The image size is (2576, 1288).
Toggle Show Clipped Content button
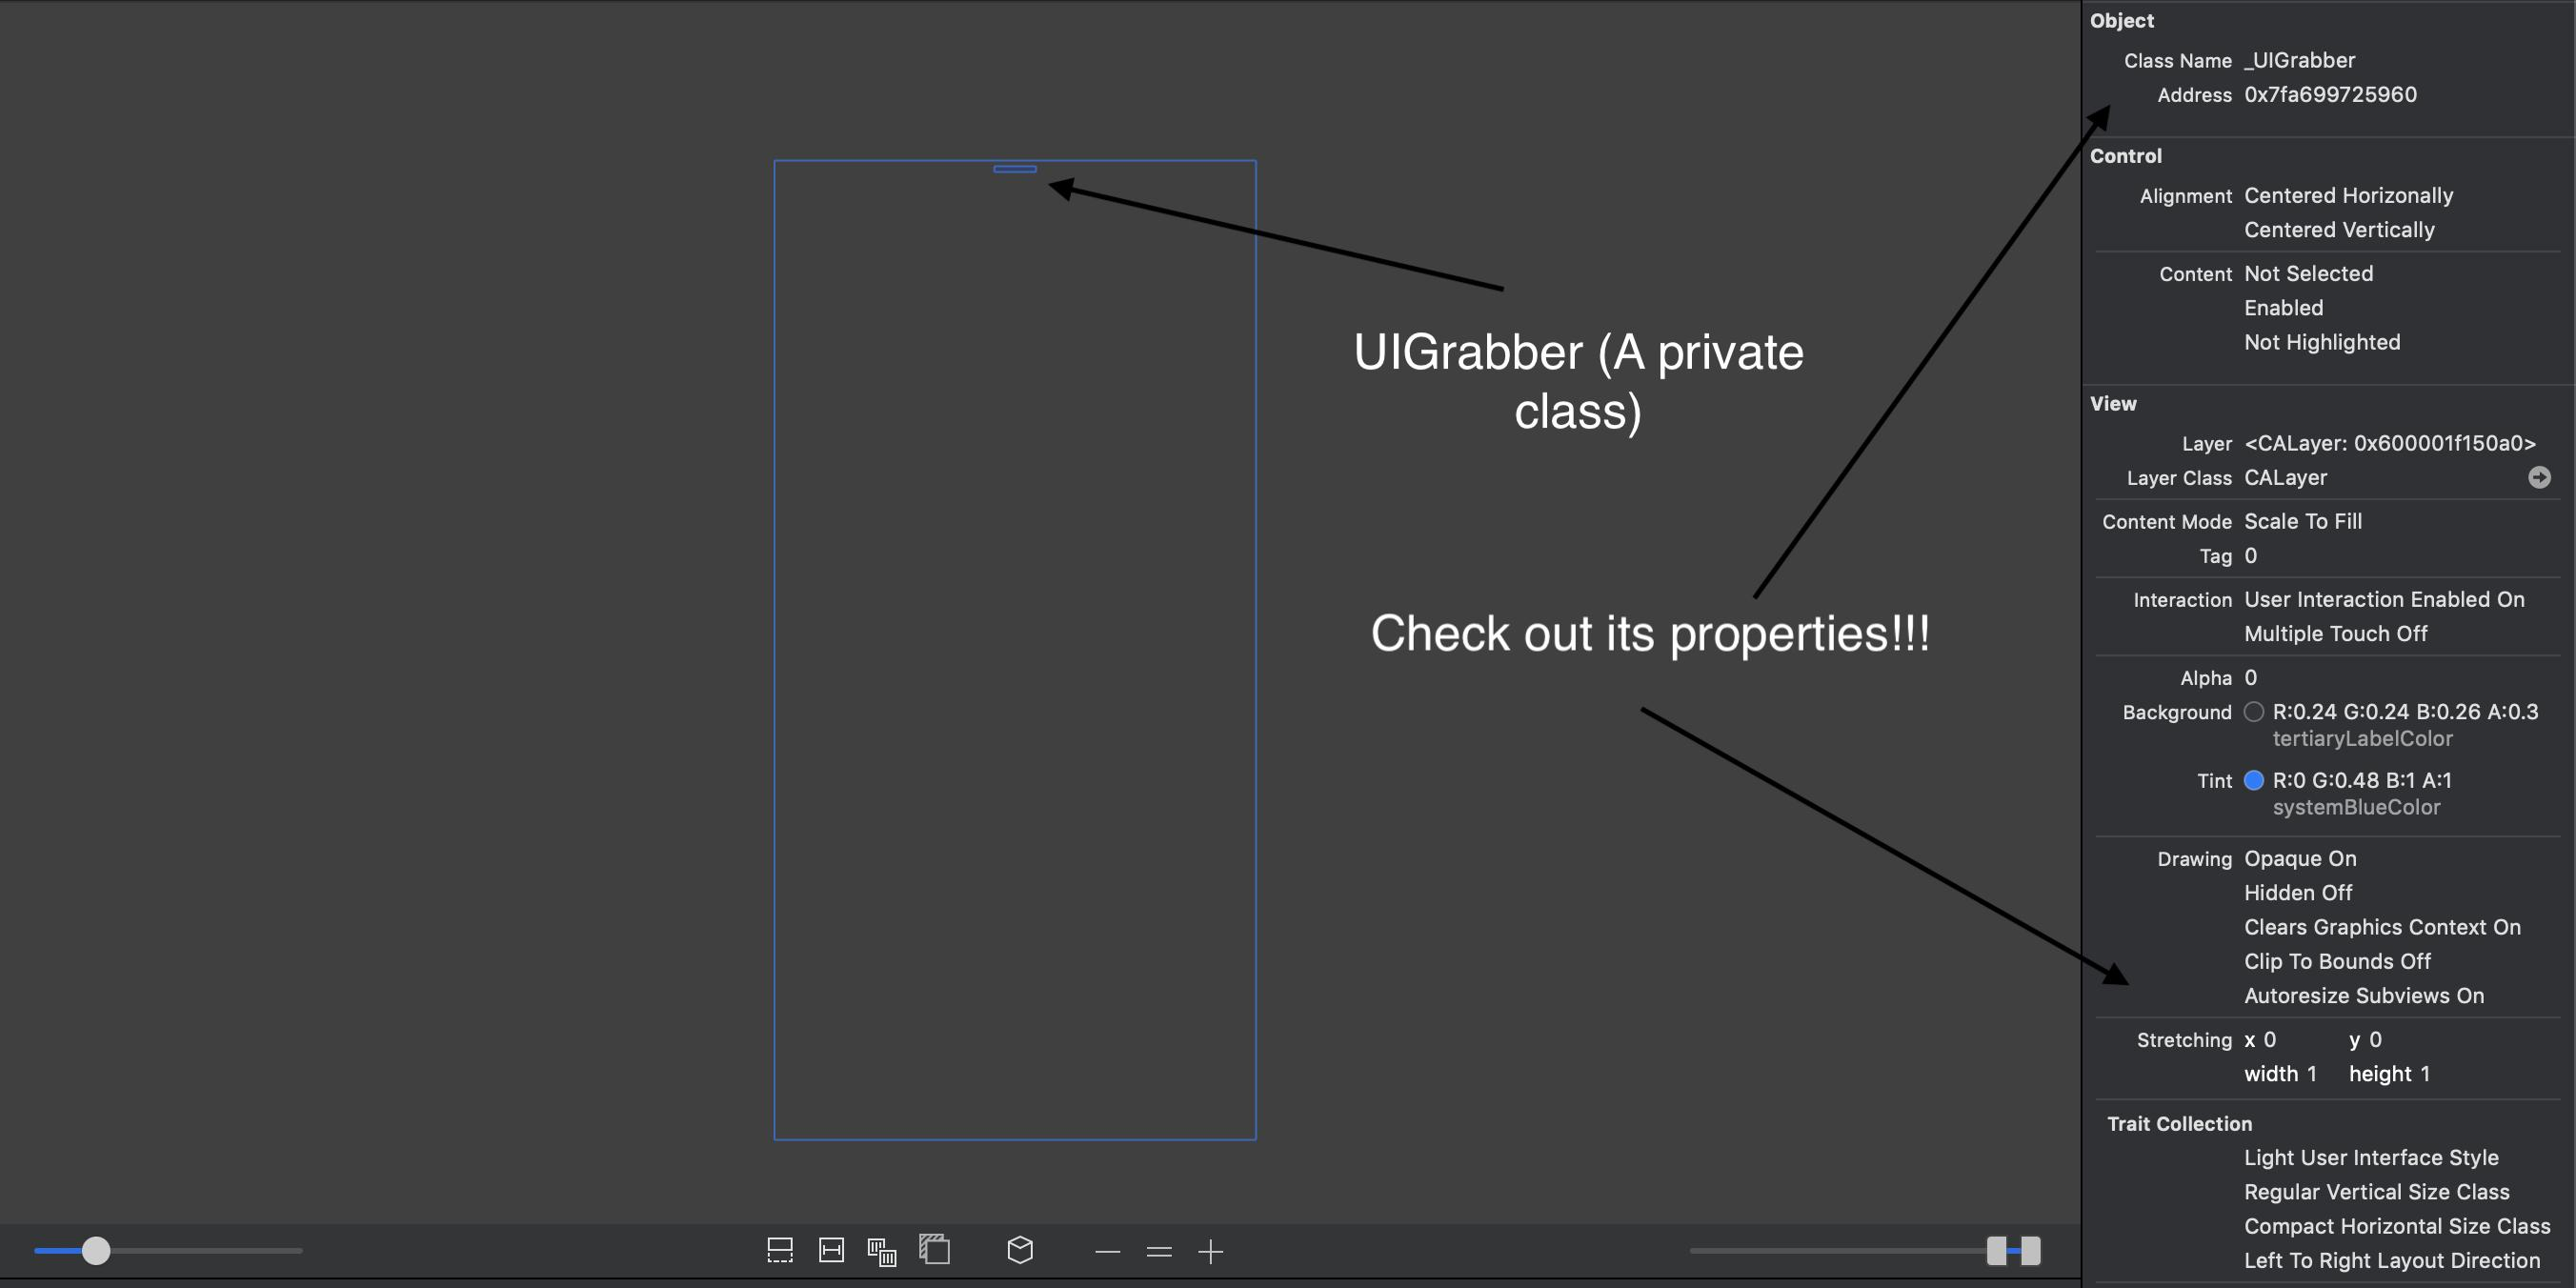(x=779, y=1250)
